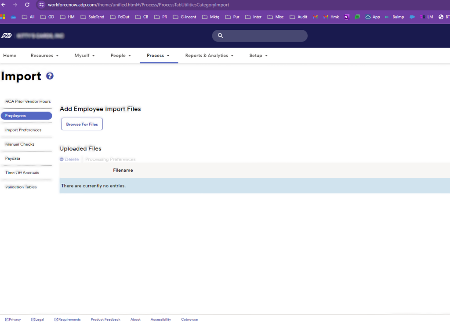Click the browser forward arrow

(x=15, y=4)
